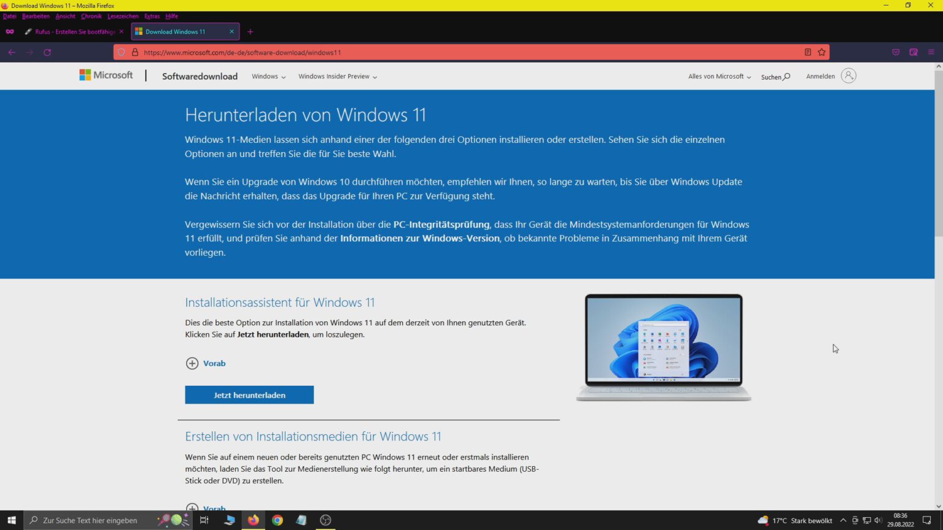Click the notepad-like icon right of Chrome in taskbar
This screenshot has width=943, height=530.
301,520
